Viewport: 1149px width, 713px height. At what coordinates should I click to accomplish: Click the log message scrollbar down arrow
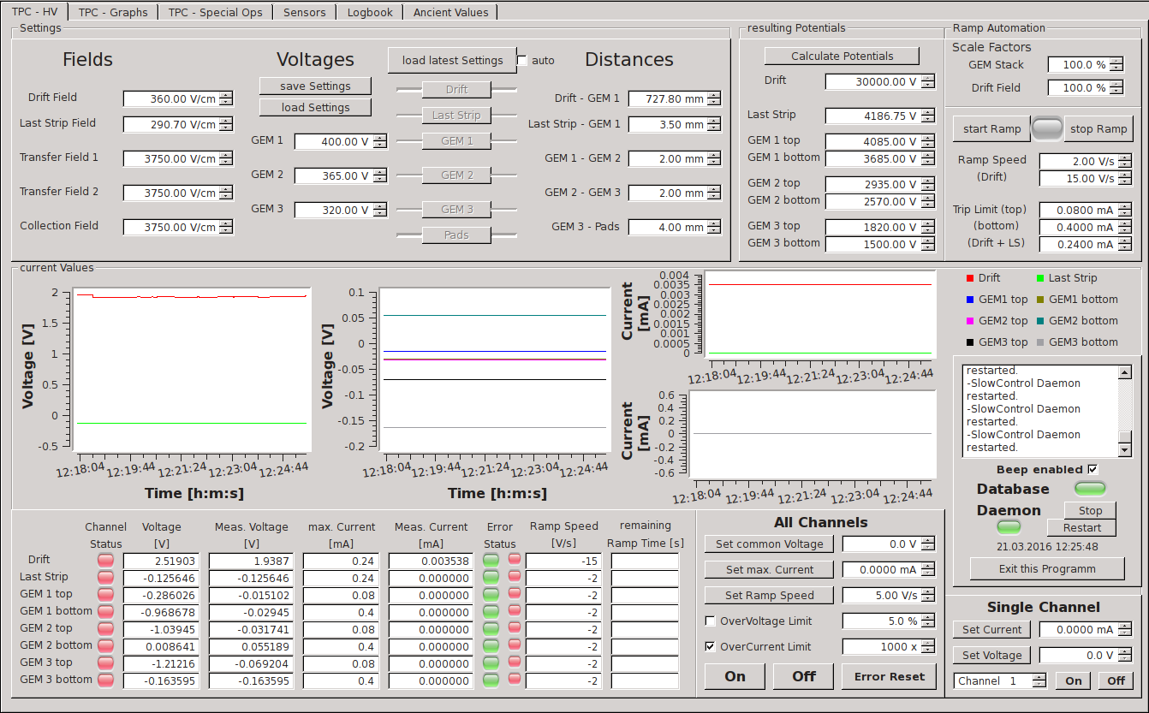(1125, 450)
